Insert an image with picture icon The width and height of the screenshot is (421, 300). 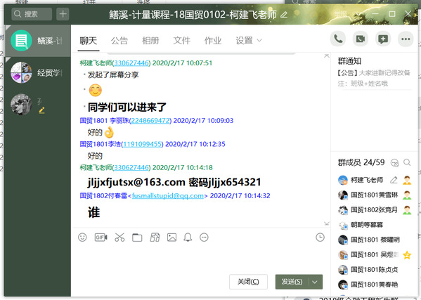point(171,237)
